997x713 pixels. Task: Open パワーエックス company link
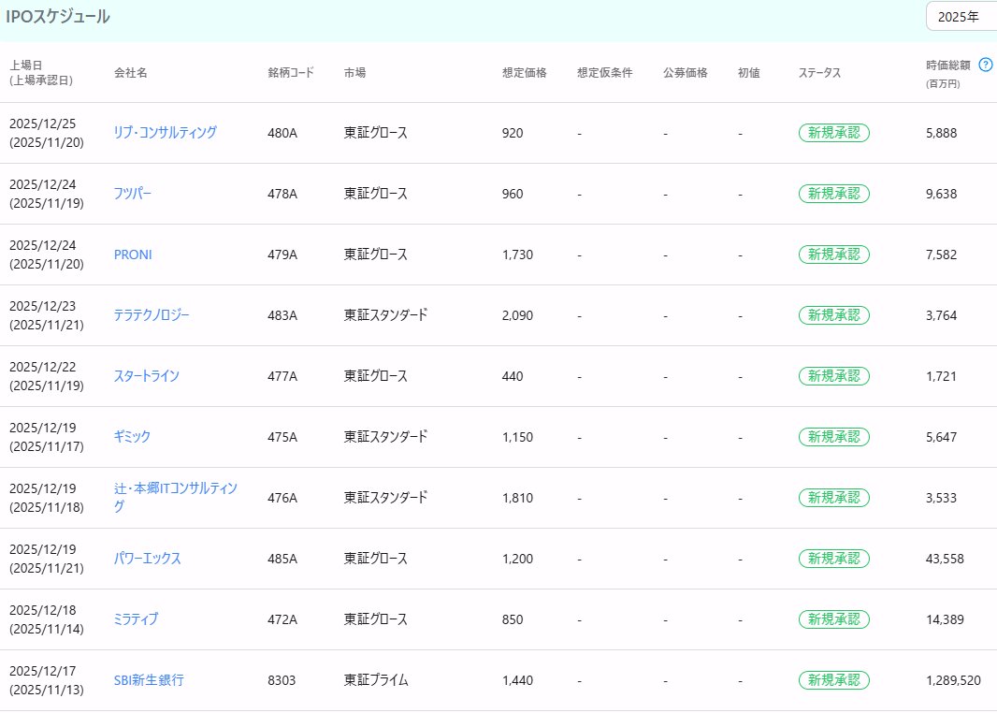click(148, 559)
